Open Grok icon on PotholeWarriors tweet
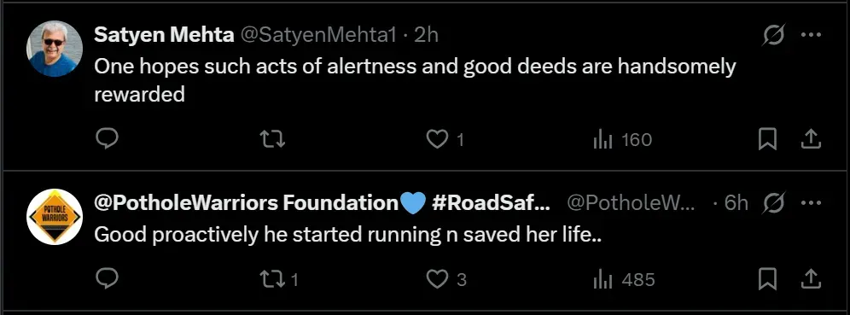Screen dimensions: 850x315 point(773,204)
